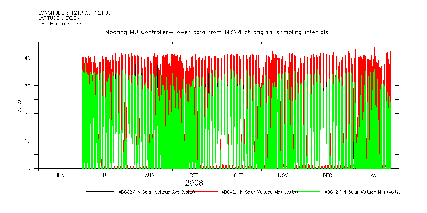Viewport: 427px width, 213px height.
Task: Select the Solar Voltage Min legend entry
Action: pos(362,192)
